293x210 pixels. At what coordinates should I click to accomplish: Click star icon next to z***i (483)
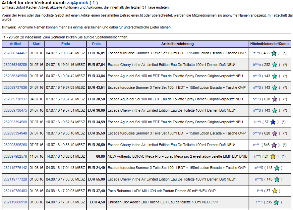274,53
